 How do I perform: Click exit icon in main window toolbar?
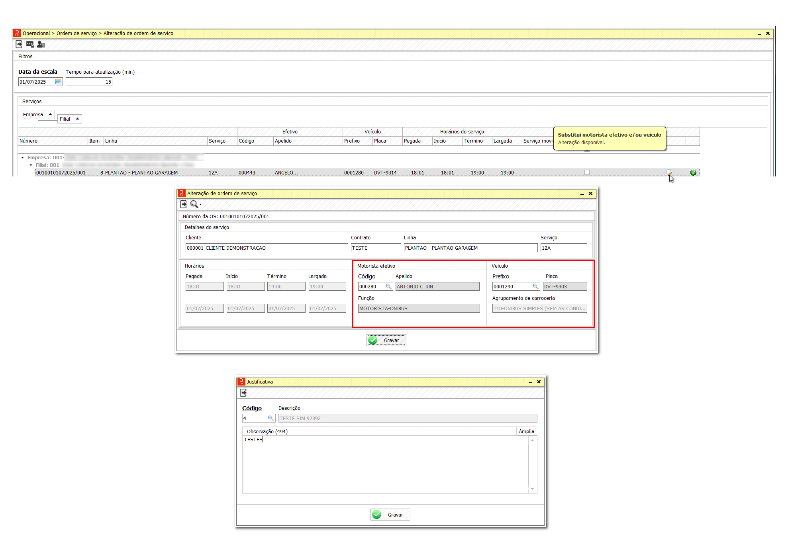(19, 44)
